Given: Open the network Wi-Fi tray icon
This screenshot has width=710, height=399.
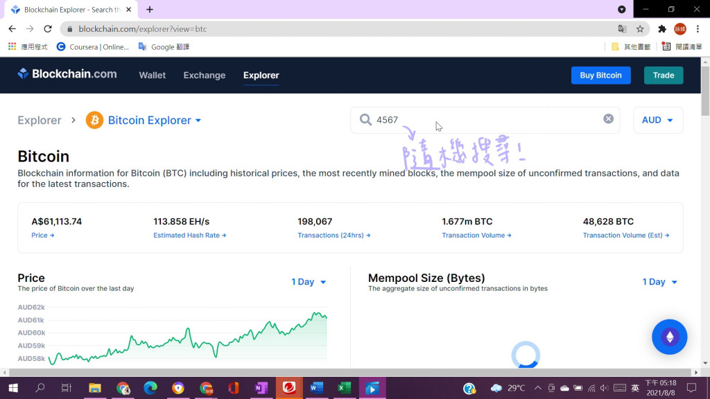Looking at the screenshot, I should pyautogui.click(x=591, y=388).
